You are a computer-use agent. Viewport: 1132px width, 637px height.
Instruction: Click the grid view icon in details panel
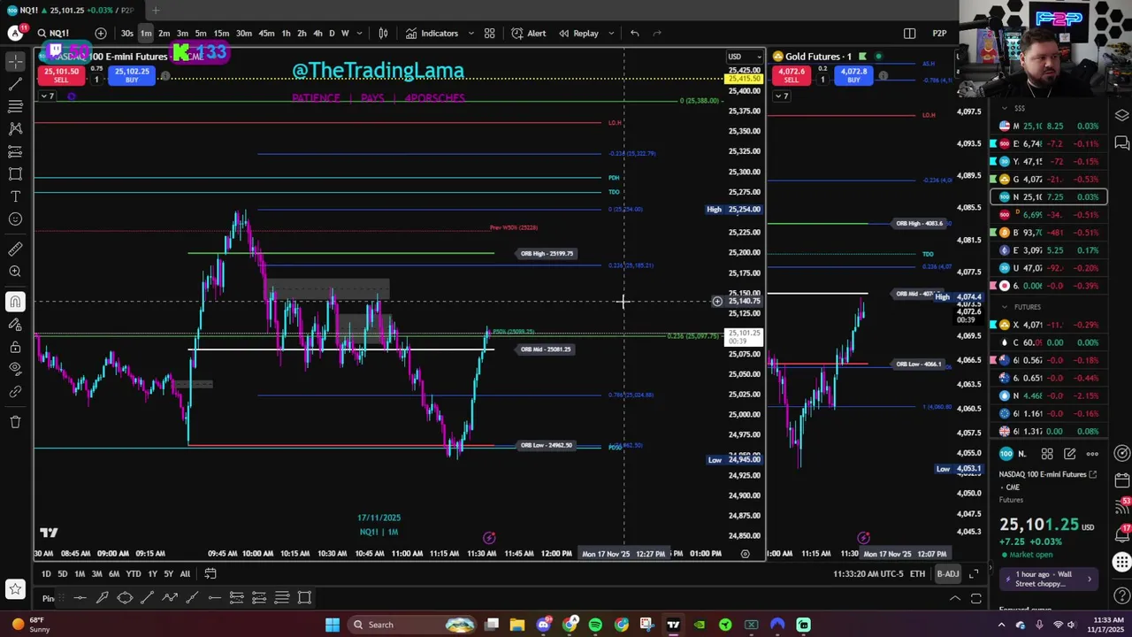[x=1047, y=454]
